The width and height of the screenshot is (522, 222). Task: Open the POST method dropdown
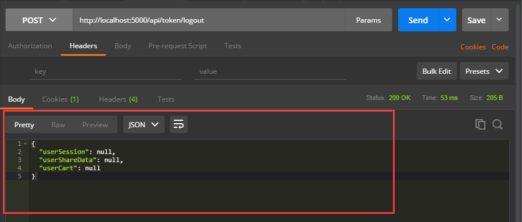click(x=40, y=20)
